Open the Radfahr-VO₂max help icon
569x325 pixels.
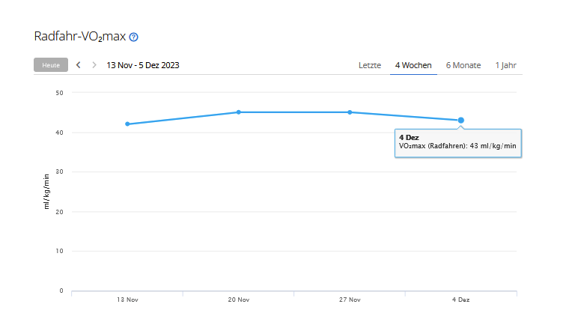pyautogui.click(x=134, y=37)
